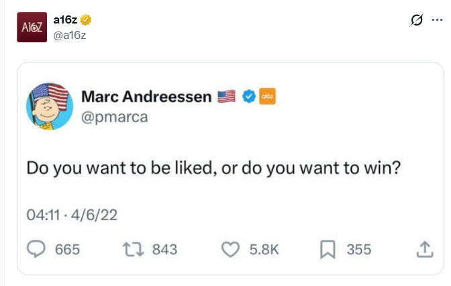Click the gold verified badge next to a16z

click(87, 20)
